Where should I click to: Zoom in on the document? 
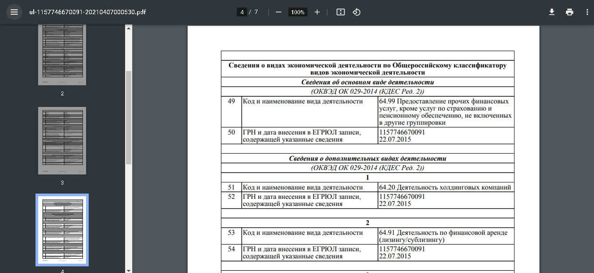click(x=317, y=12)
